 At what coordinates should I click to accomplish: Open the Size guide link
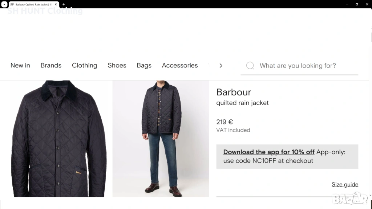345,184
